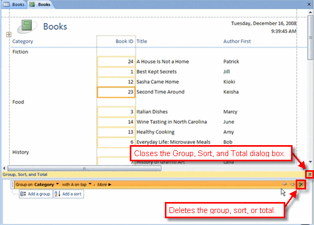Close the Books document window
This screenshot has height=225, width=314.
pos(309,4)
